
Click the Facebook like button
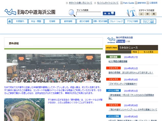coord(121,41)
